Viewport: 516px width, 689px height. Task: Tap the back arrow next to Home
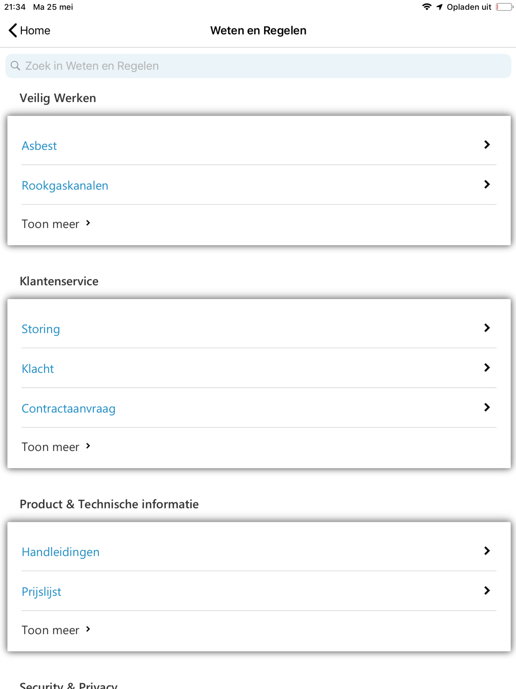13,31
